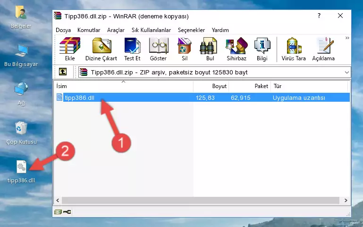Open Açıklama comment tool
363x227 pixels.
click(323, 49)
